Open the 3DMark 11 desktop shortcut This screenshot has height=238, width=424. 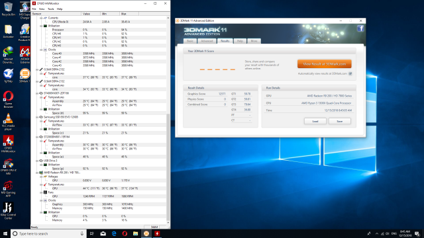click(x=25, y=75)
